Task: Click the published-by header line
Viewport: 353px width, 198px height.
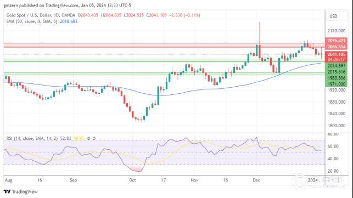Action: (x=68, y=5)
